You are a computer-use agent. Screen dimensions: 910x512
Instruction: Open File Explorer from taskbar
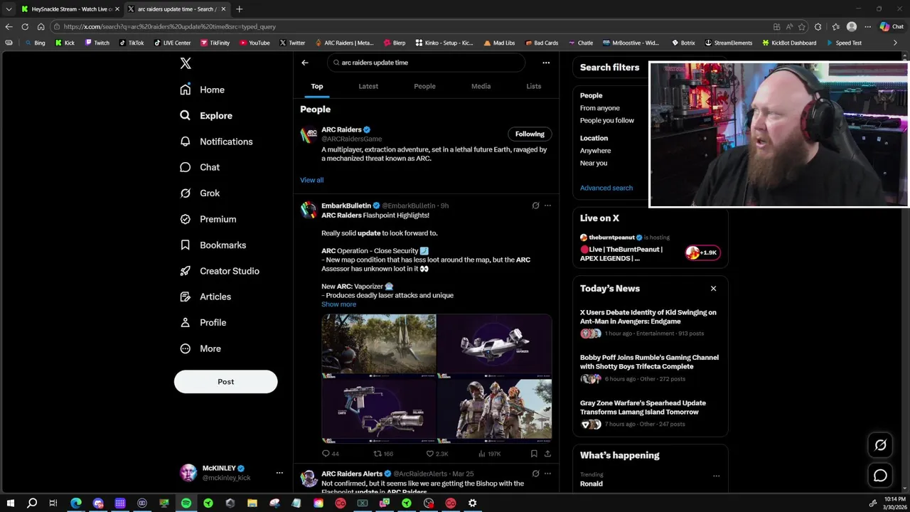click(252, 503)
